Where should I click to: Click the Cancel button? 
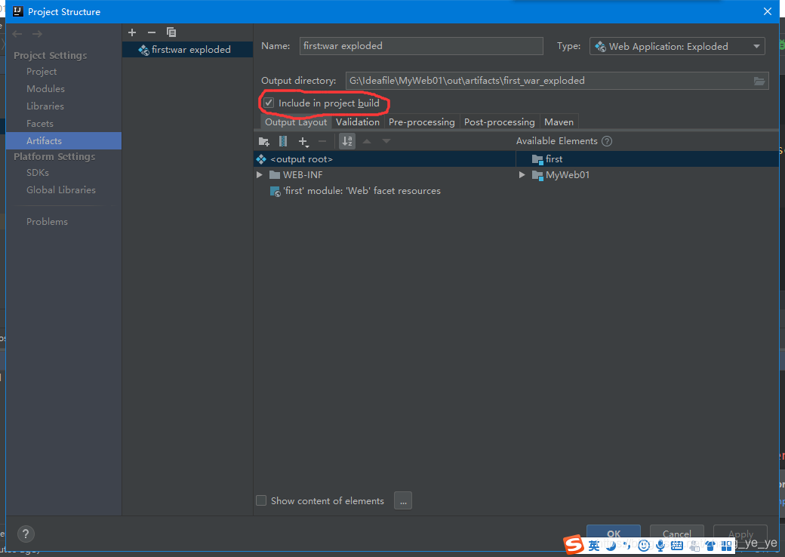click(677, 534)
